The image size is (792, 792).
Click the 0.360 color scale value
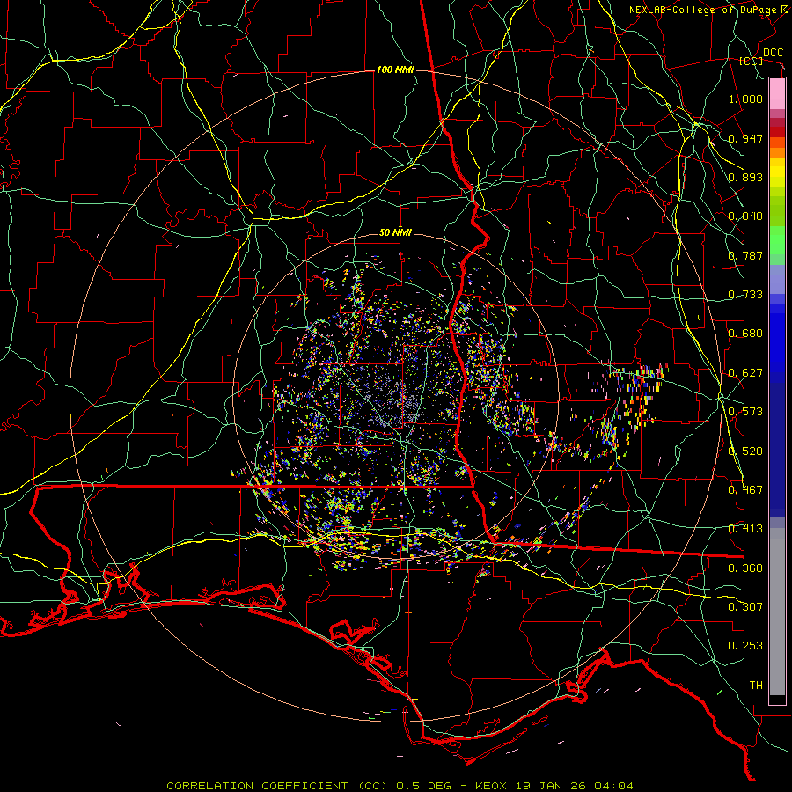coord(745,568)
